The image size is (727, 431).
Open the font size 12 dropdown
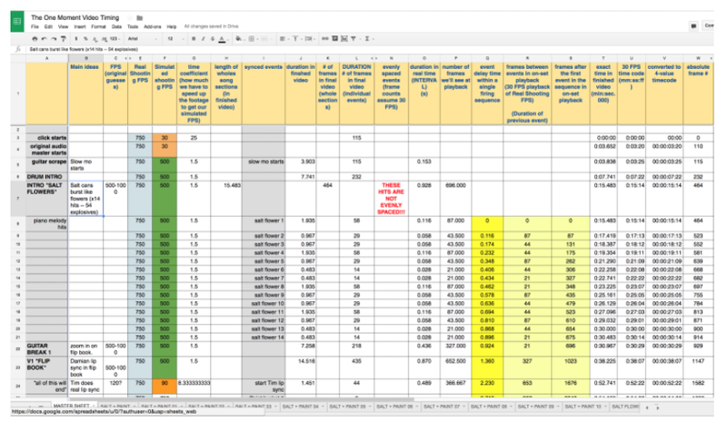(x=174, y=39)
